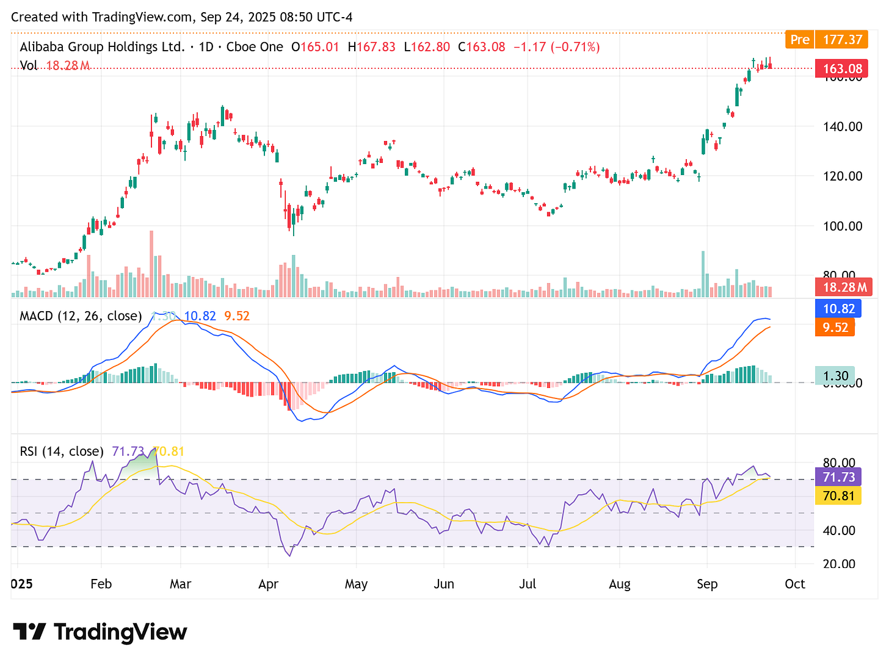Click the 'May' label on time axis
The height and width of the screenshot is (665, 889).
coord(356,584)
